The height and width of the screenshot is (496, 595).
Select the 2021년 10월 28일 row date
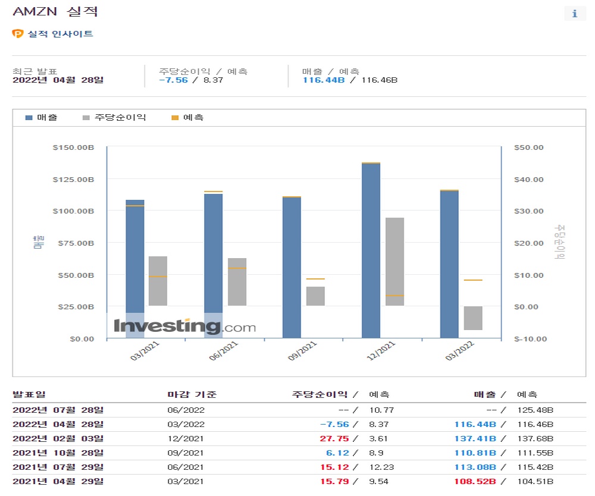coord(58,453)
